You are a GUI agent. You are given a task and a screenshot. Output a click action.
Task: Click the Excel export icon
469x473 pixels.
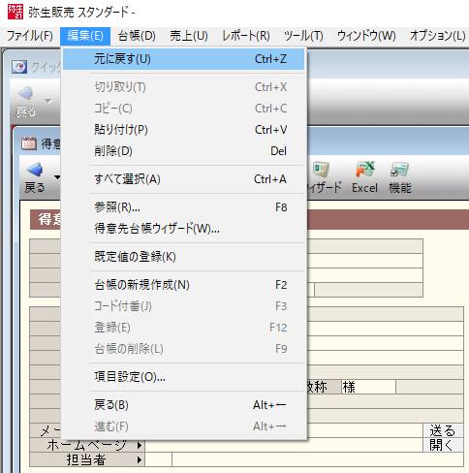(x=365, y=170)
